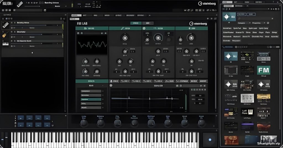Image resolution: width=283 pixels, height=148 pixels.
Task: Click the Steinberg logo in the top toolbar
Action: pyautogui.click(x=207, y=3)
